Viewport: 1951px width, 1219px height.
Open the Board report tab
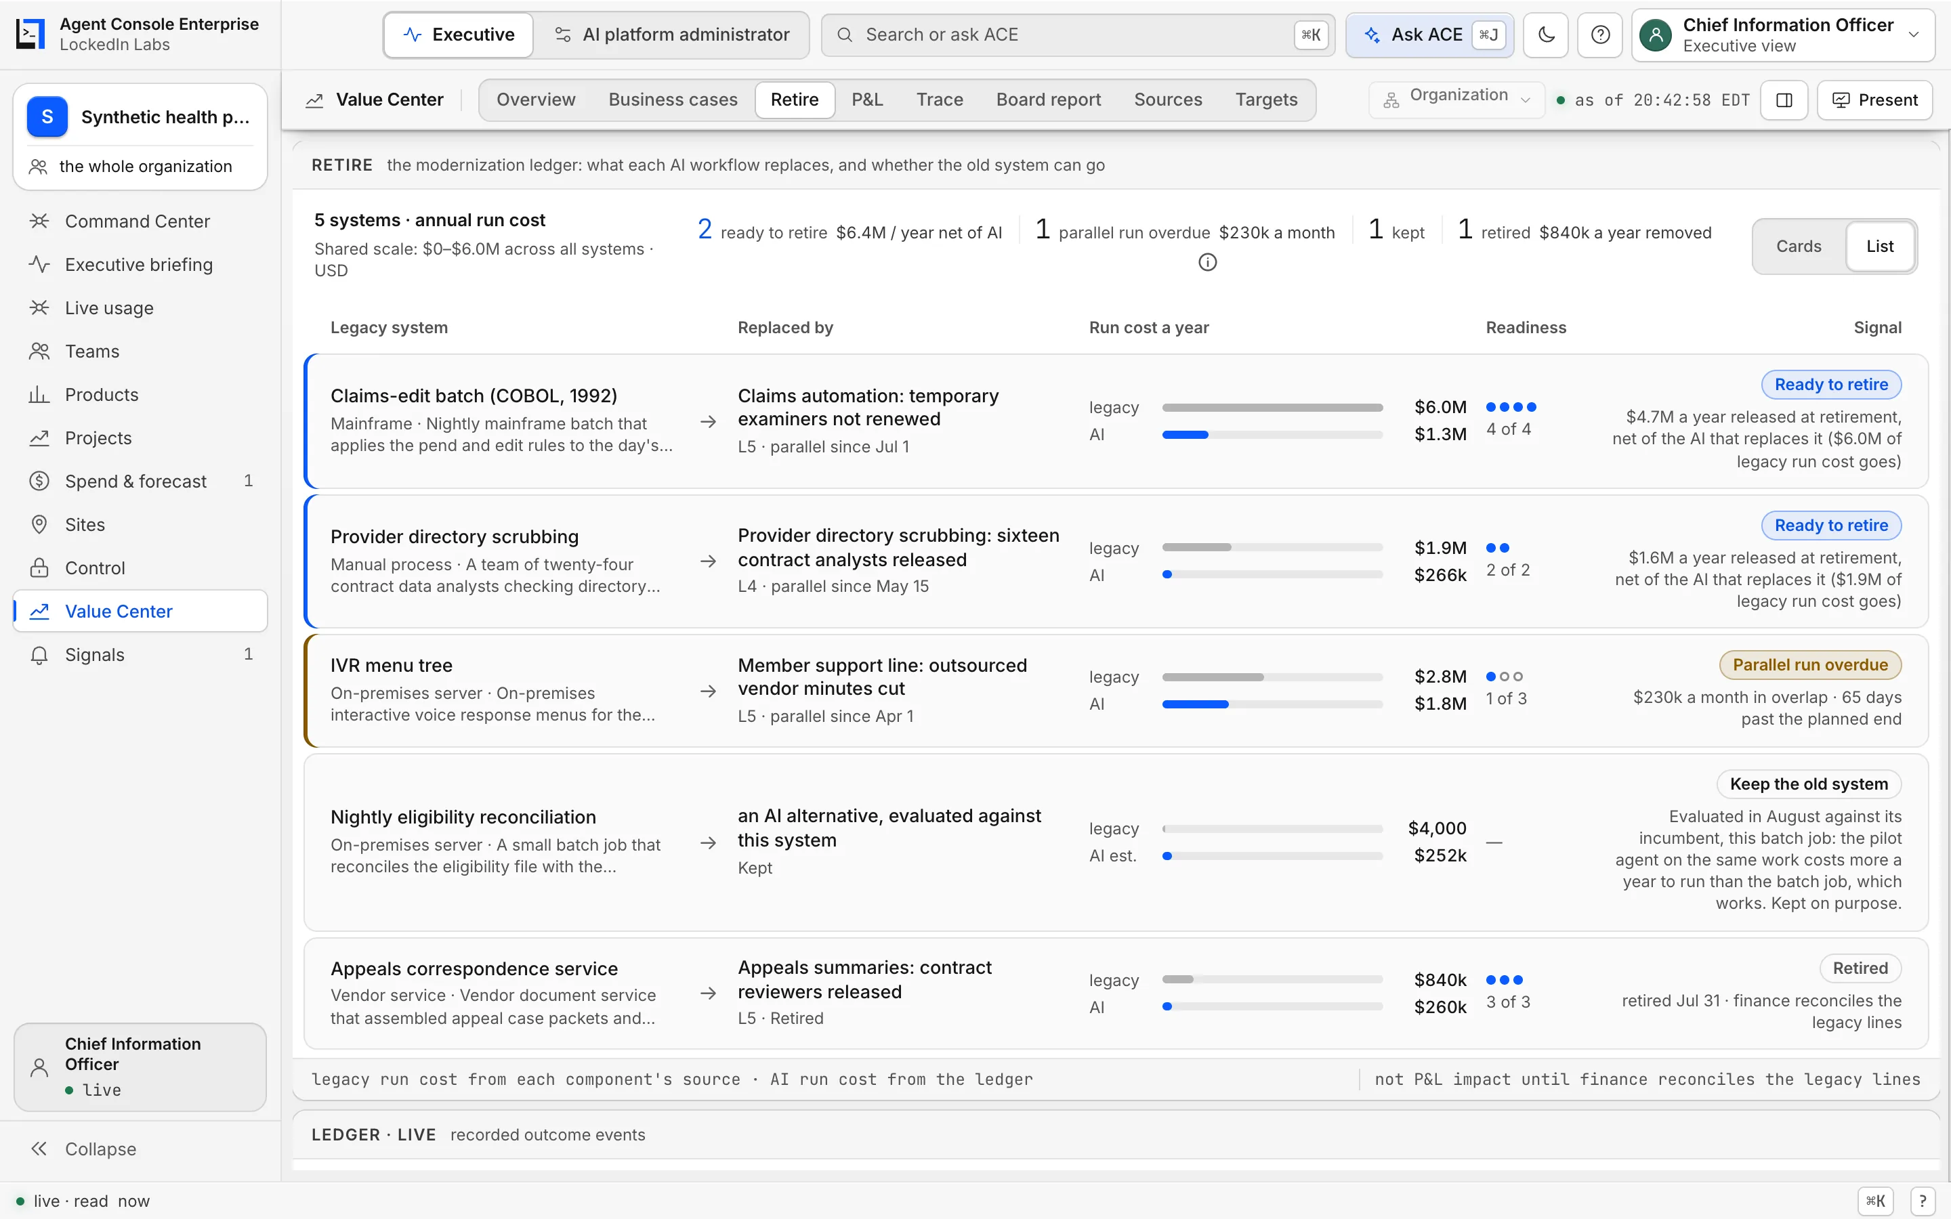pos(1048,100)
